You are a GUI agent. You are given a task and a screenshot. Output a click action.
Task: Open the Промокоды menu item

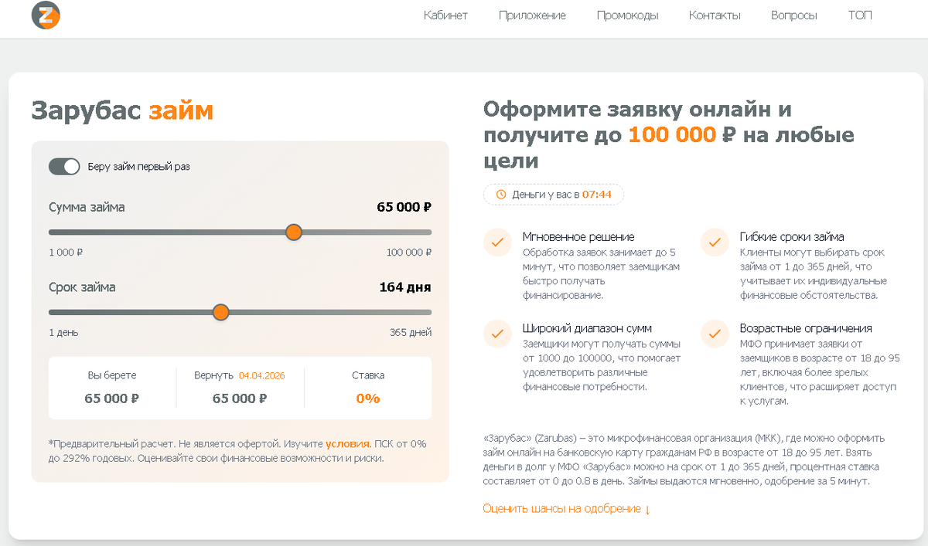pyautogui.click(x=627, y=15)
